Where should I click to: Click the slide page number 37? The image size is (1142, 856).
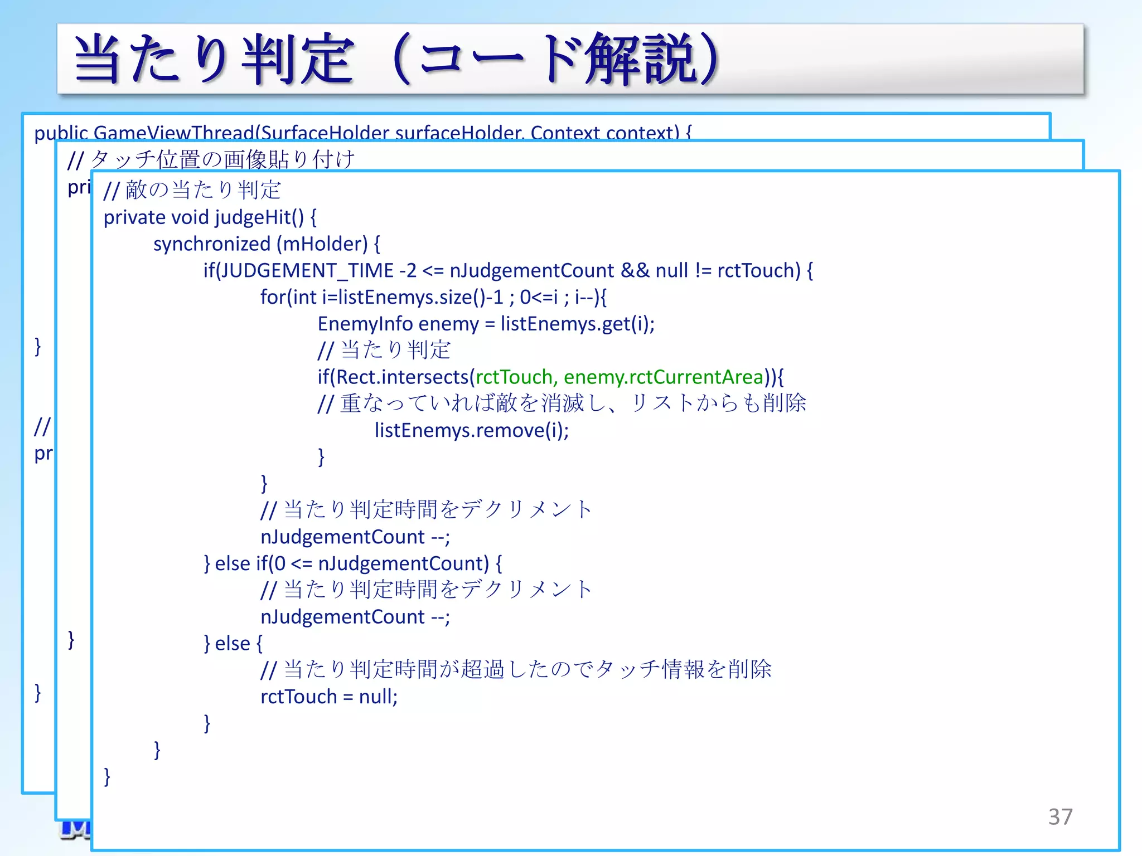pyautogui.click(x=1061, y=817)
